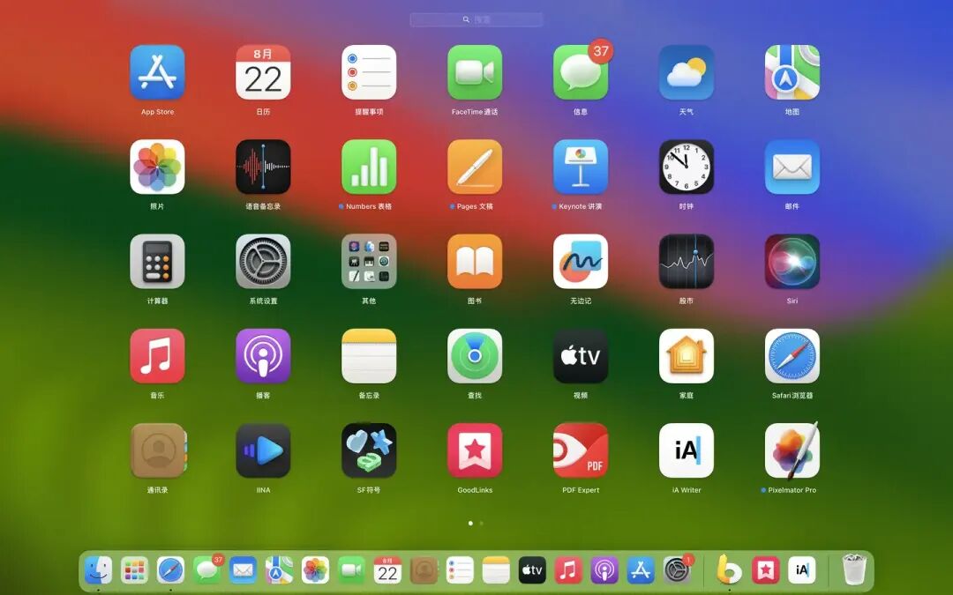Launch 无边记 Freeform app
This screenshot has width=953, height=595.
[x=581, y=262]
